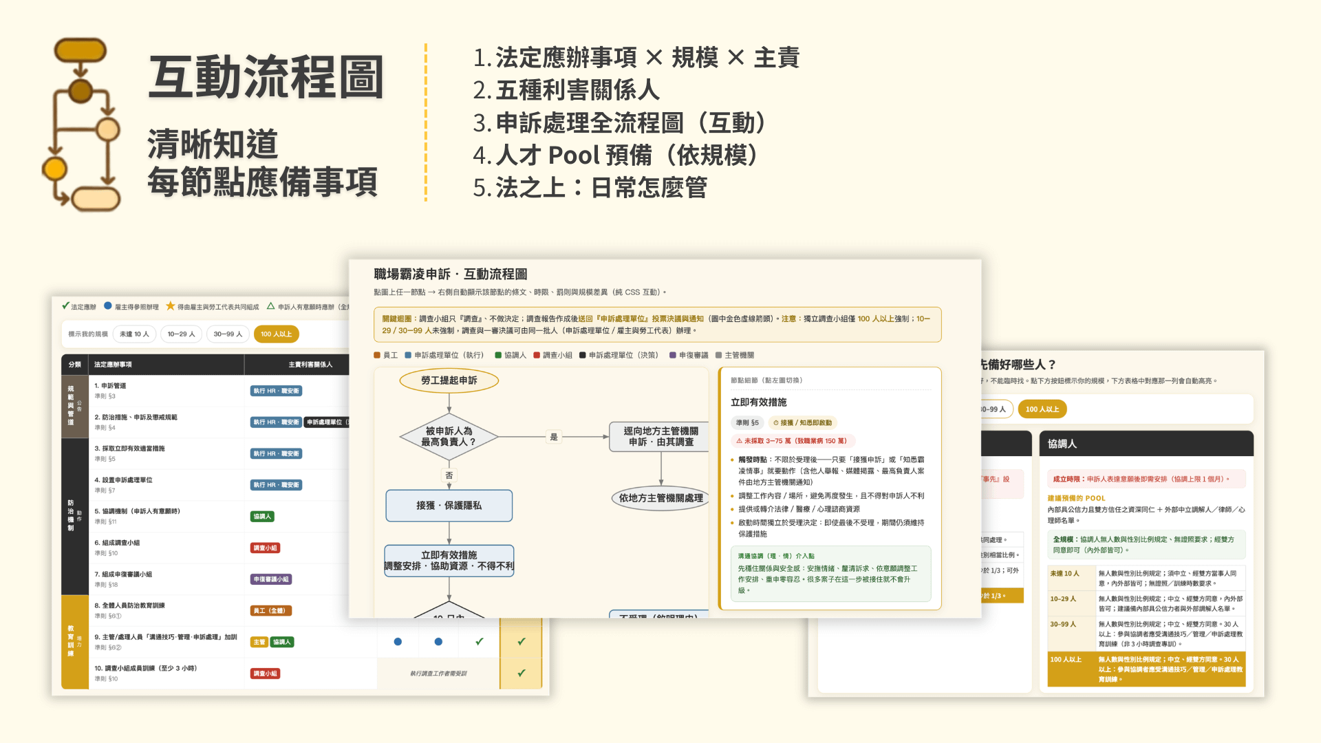Click row 8. 全體人員防治教育訓練
The width and height of the screenshot is (1321, 743).
coord(206,611)
